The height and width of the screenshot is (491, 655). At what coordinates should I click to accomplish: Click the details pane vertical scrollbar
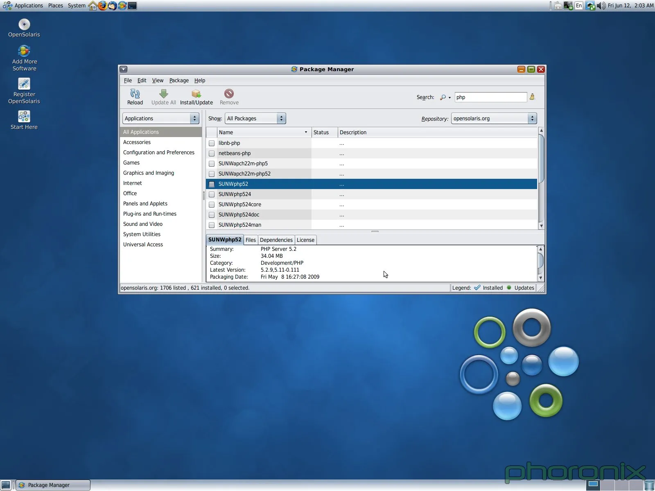click(540, 263)
